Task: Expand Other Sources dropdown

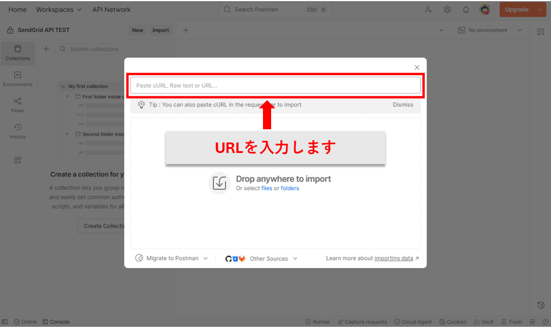Action: pos(295,258)
